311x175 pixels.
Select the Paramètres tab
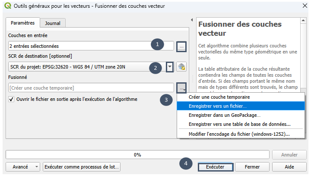22,23
